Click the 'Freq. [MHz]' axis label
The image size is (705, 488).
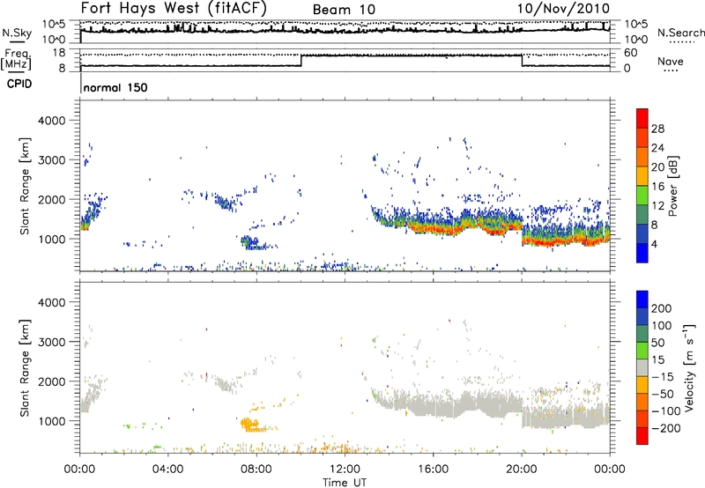pos(16,59)
